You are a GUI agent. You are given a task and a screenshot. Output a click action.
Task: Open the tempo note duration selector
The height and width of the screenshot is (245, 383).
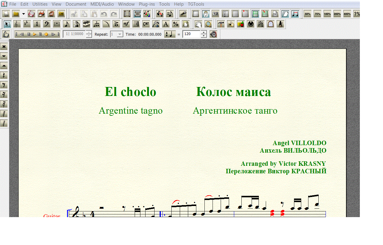point(170,34)
